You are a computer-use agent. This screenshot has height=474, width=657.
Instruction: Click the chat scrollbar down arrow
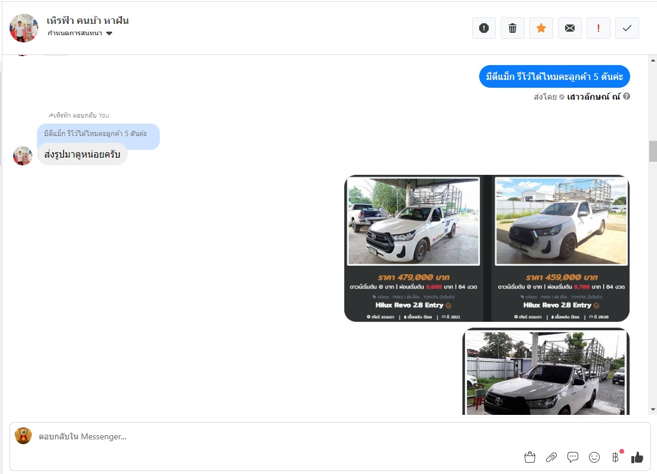(653, 410)
